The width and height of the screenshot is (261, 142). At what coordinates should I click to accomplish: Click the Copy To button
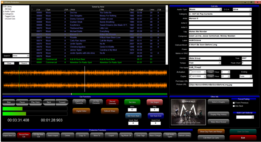pyautogui.click(x=82, y=136)
